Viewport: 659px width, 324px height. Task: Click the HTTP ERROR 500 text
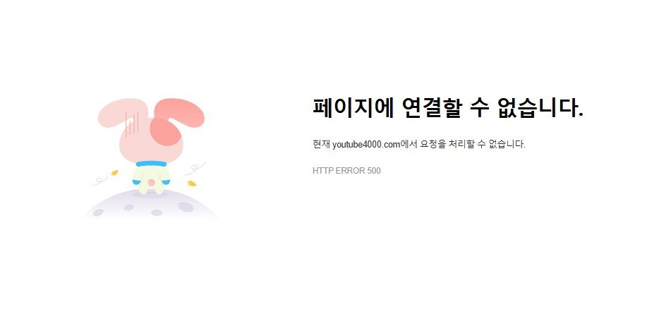(346, 171)
